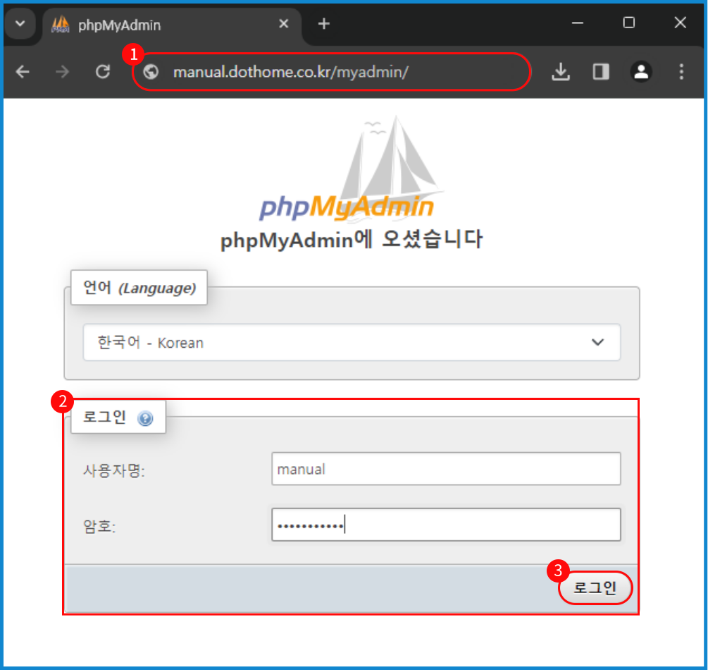Open the language selection dropdown
The image size is (708, 670).
click(352, 343)
